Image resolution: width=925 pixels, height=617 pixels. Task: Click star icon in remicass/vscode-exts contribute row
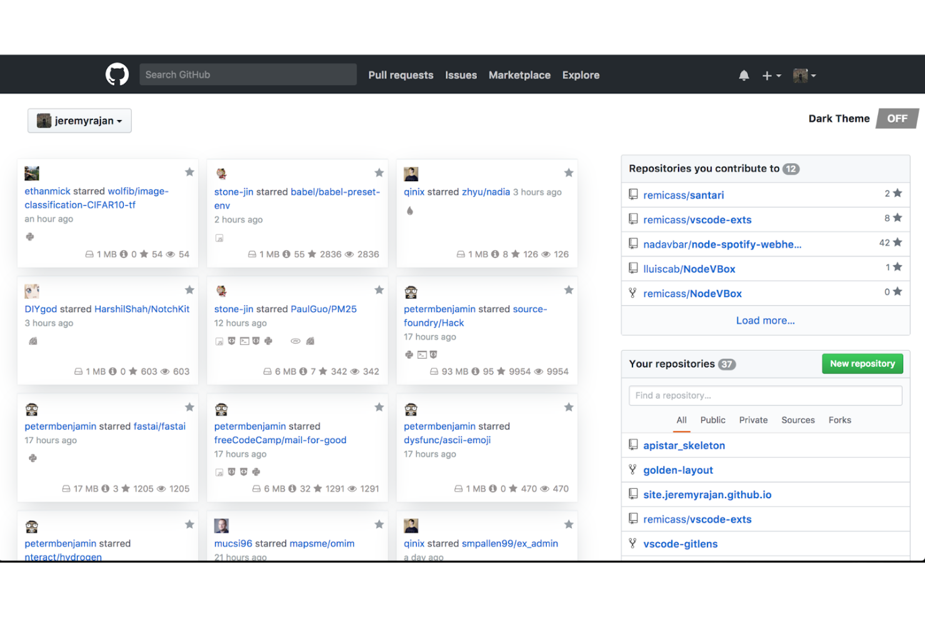(x=897, y=218)
